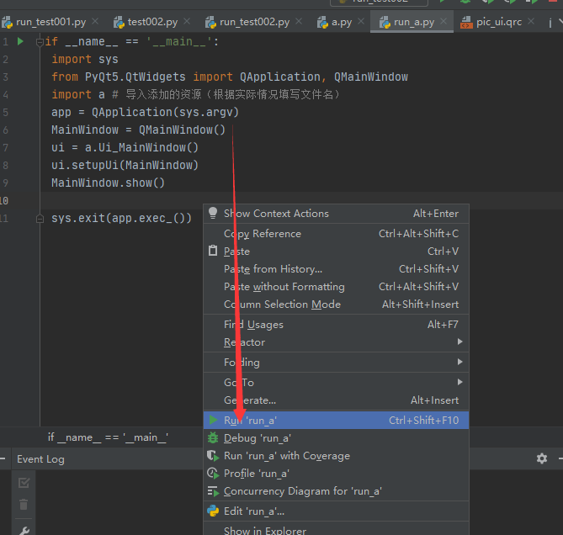
Task: Open the Go To menu entry
Action: (x=336, y=382)
